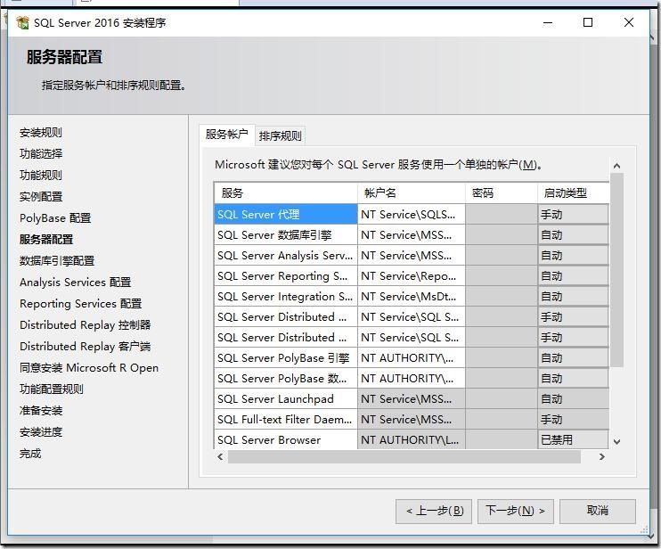
Task: Click 安装进度 step in sidebar
Action: (41, 432)
